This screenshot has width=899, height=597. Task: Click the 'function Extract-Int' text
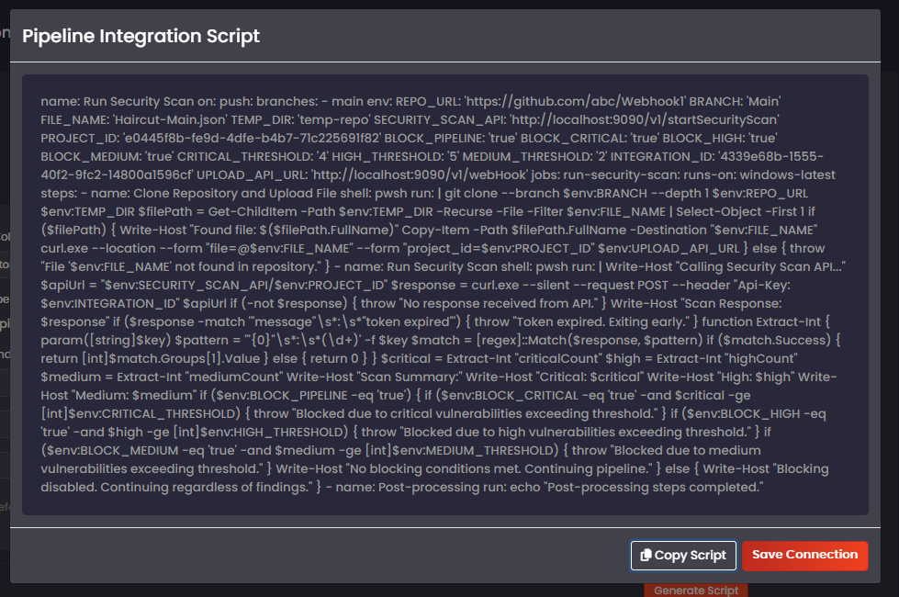761,321
